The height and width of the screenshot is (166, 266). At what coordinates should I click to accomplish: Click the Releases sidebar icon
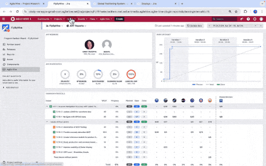click(x=4, y=49)
